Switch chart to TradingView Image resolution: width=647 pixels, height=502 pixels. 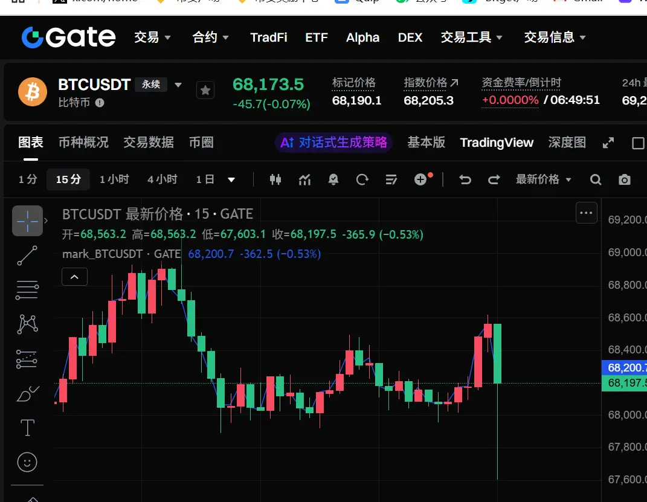(x=497, y=143)
